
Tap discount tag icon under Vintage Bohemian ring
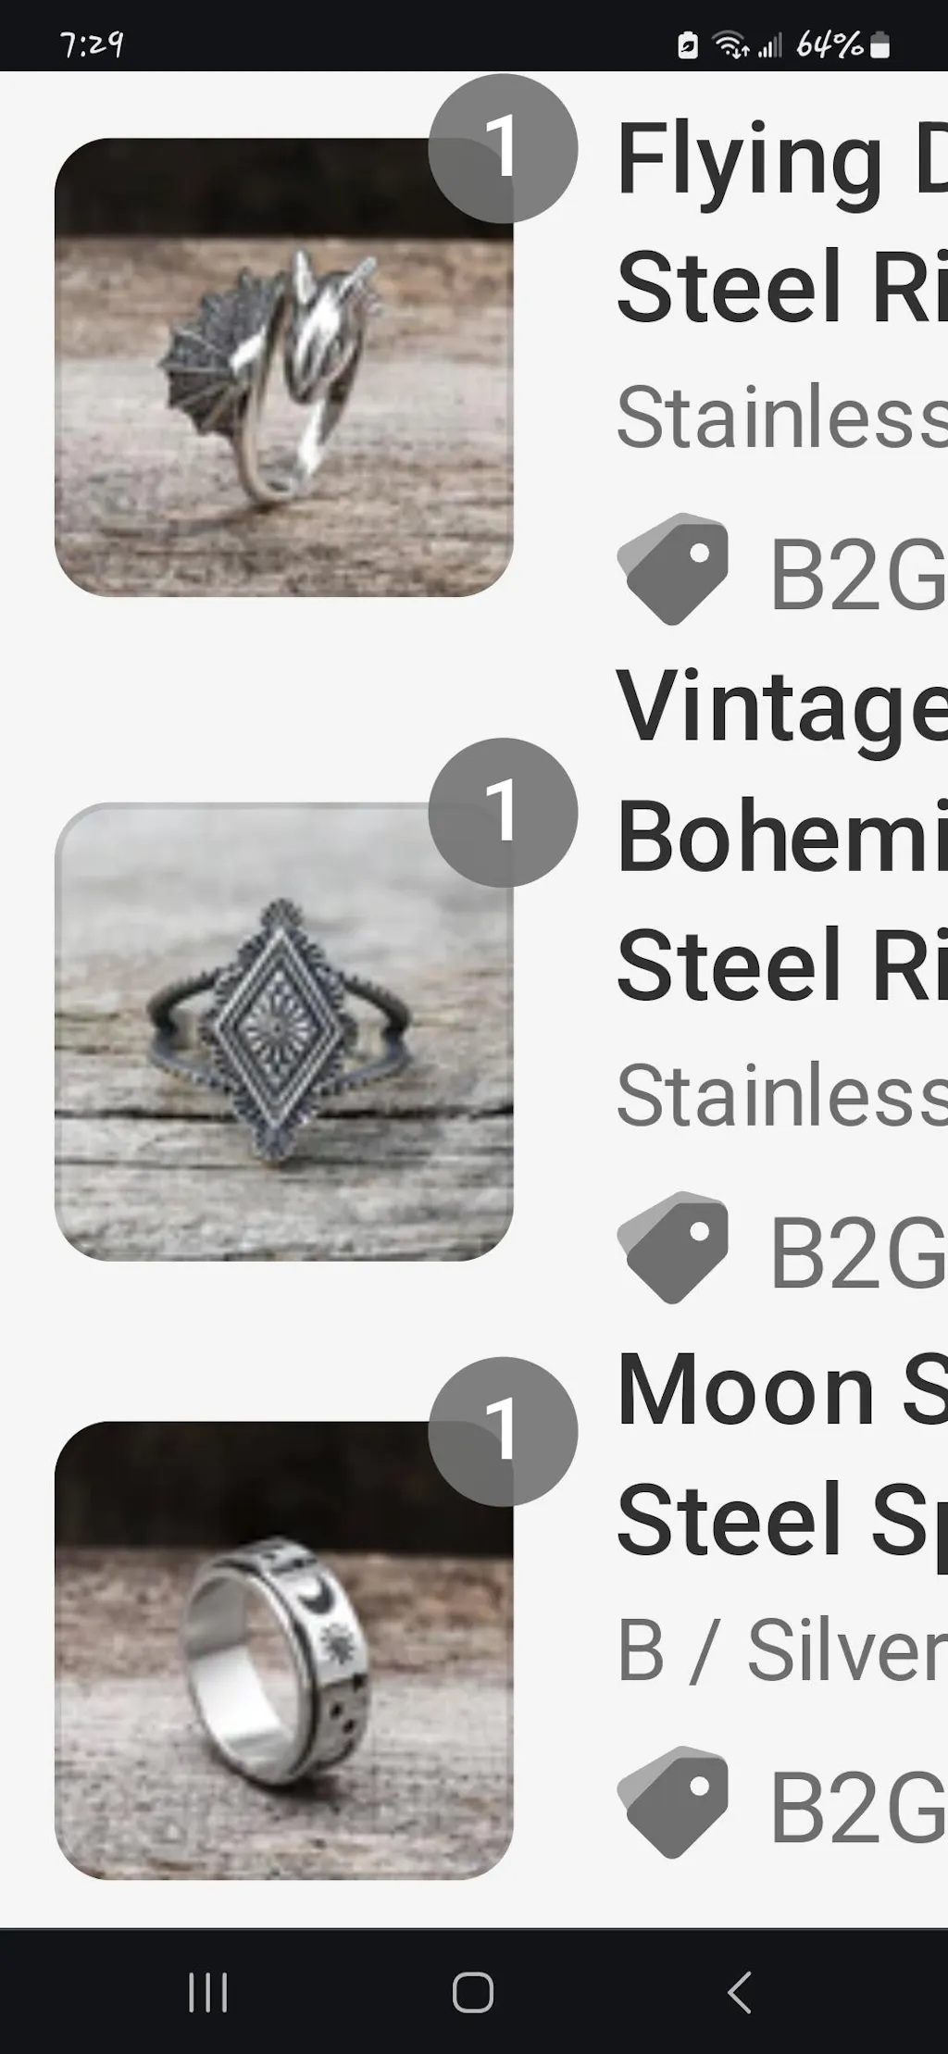(x=673, y=1247)
